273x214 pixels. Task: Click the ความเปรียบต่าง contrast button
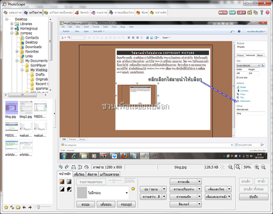pyautogui.click(x=184, y=189)
